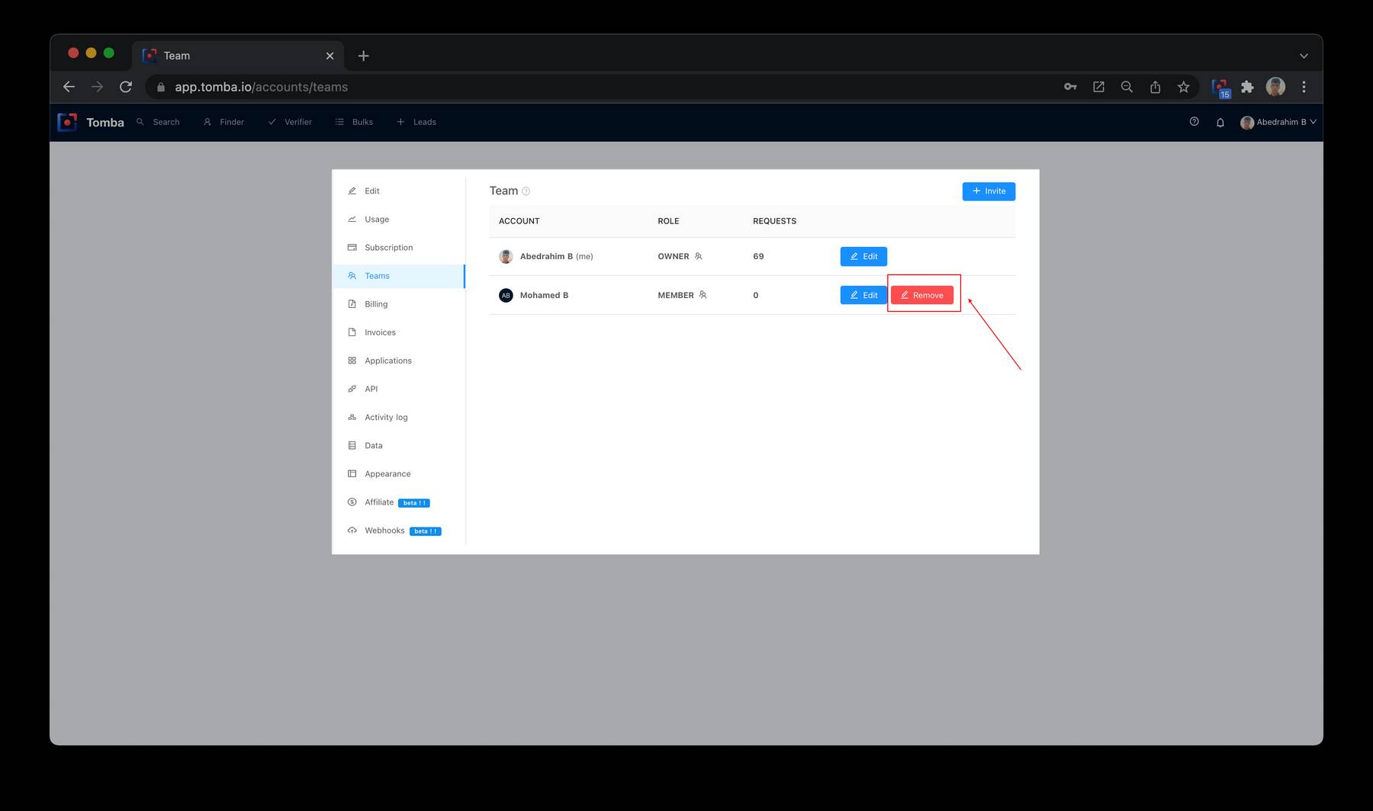Click the ACCOUNT column header
This screenshot has height=811, width=1373.
point(519,221)
